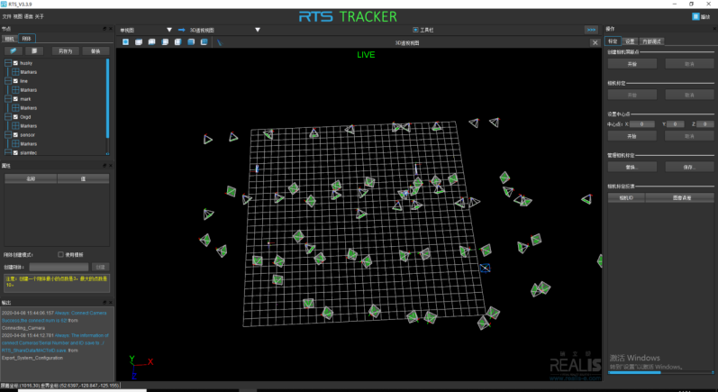Open the 3D透视视图 view dropdown
This screenshot has height=392, width=718.
[x=258, y=30]
